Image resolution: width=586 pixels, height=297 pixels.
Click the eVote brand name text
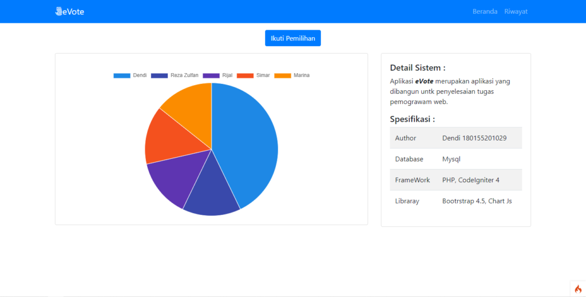[73, 11]
